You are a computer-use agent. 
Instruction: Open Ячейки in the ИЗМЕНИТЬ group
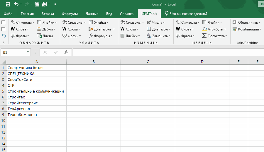pos(130,36)
